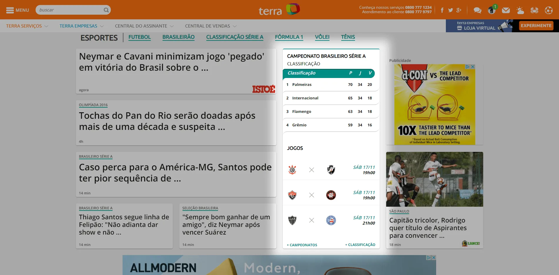
Task: Click the CAMPEONATO BRASILEIRO SÉRIE A title
Action: (x=326, y=56)
